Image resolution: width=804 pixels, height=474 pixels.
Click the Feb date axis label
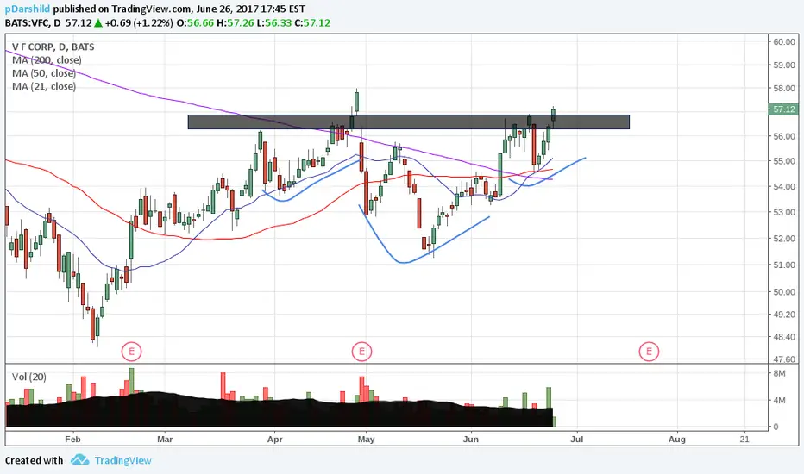click(72, 440)
